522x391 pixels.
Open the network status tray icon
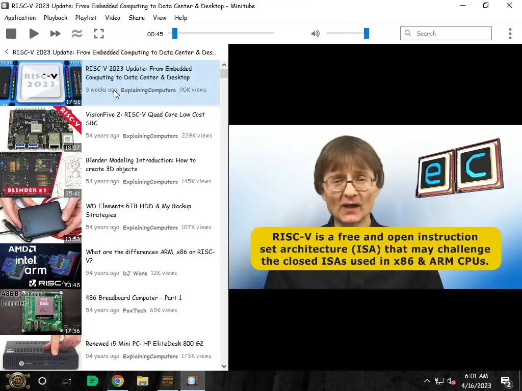tap(439, 381)
